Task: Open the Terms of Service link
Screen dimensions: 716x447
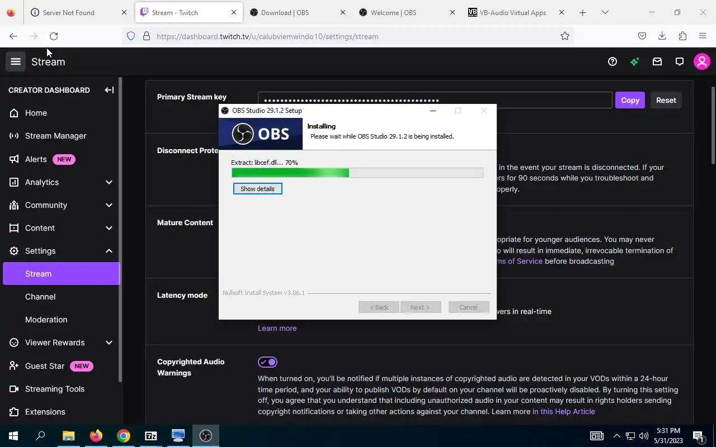Action: [x=519, y=261]
